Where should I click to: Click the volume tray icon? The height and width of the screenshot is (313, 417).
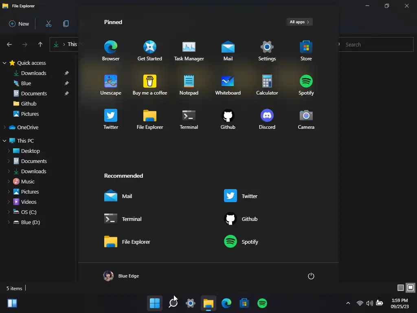pos(369,303)
